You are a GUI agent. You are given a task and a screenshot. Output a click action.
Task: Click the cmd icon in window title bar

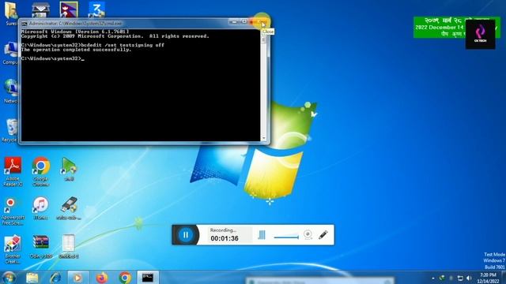tap(25, 24)
